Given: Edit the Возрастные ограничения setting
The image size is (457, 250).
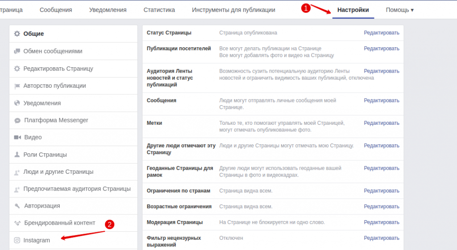Looking at the screenshot, I should pyautogui.click(x=382, y=207).
